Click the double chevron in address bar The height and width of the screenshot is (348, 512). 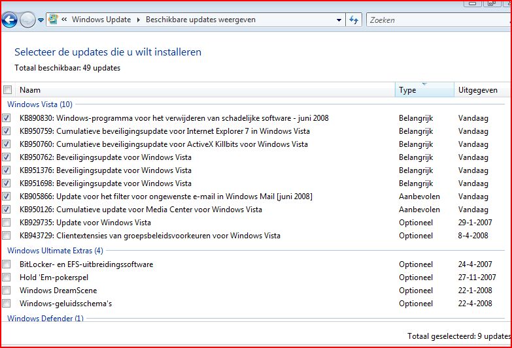pyautogui.click(x=64, y=20)
